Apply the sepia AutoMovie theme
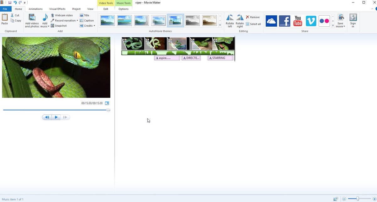377x202 pixels. point(209,20)
